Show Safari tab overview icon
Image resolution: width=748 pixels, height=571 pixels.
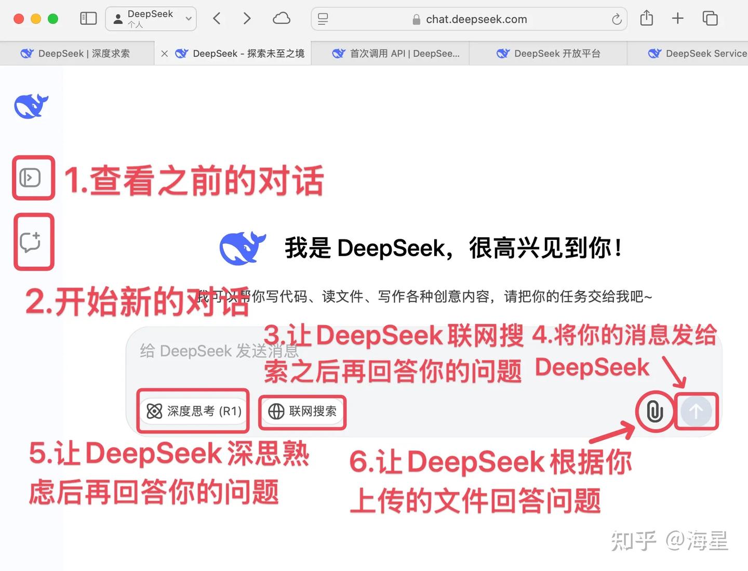[x=710, y=19]
